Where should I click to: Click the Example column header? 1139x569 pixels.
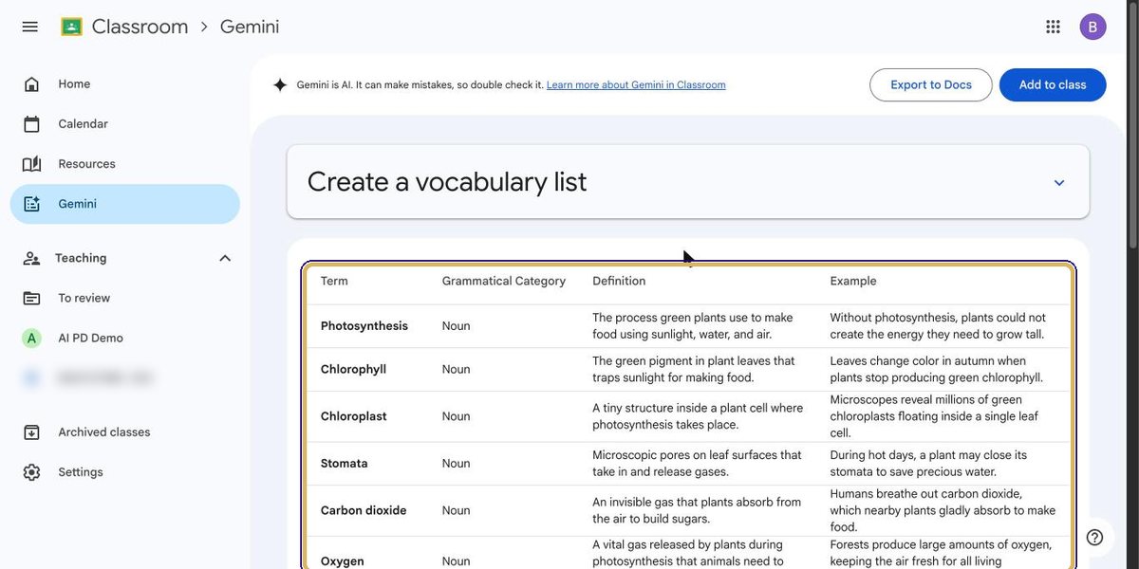click(x=853, y=281)
